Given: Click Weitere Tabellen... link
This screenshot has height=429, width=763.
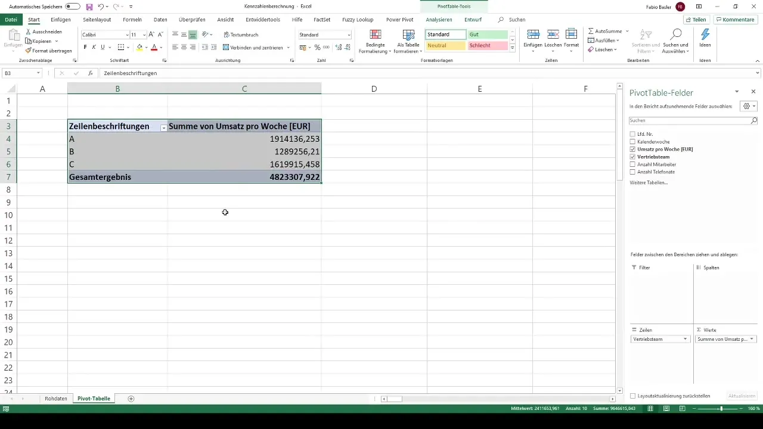Looking at the screenshot, I should [649, 182].
